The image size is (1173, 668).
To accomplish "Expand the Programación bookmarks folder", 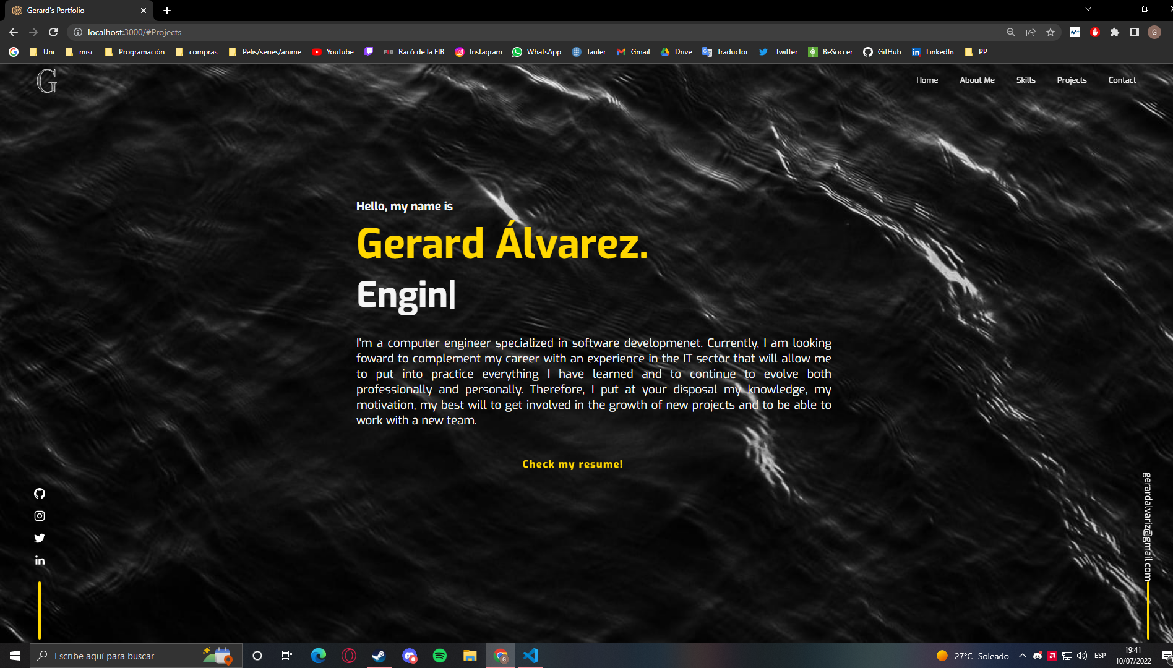I will click(135, 52).
